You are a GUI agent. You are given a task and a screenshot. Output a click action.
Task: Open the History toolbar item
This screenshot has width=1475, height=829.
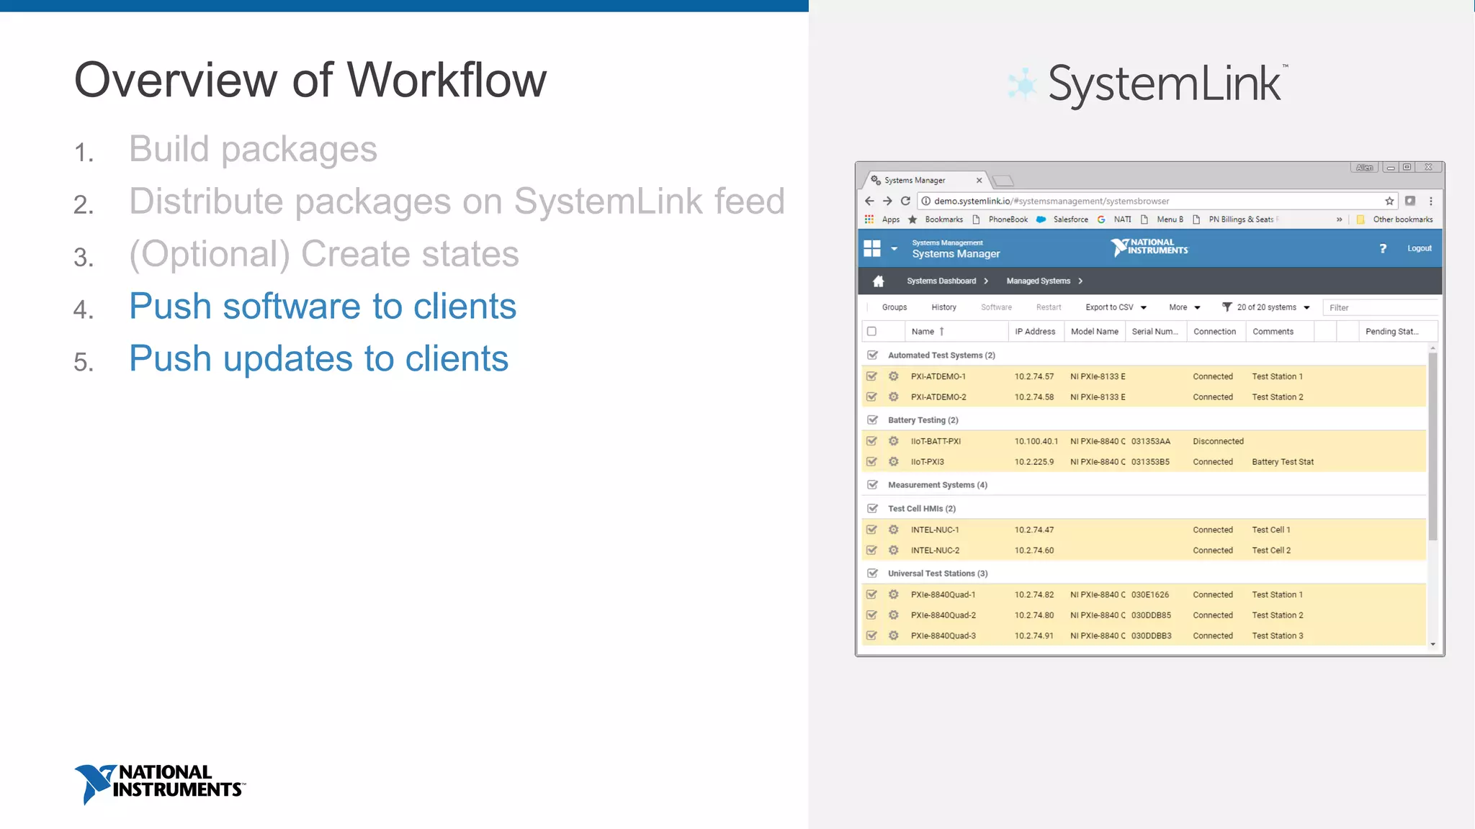(943, 307)
